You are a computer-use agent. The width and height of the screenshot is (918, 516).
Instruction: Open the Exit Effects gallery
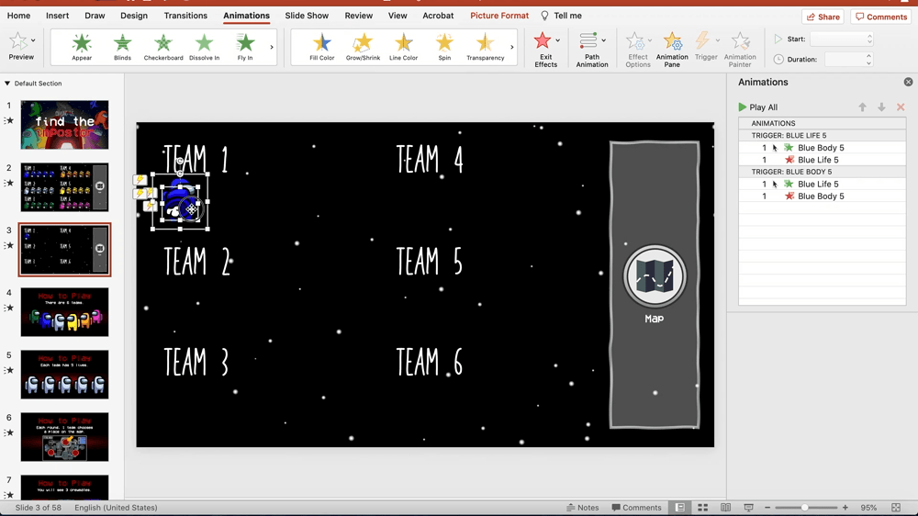pos(545,50)
